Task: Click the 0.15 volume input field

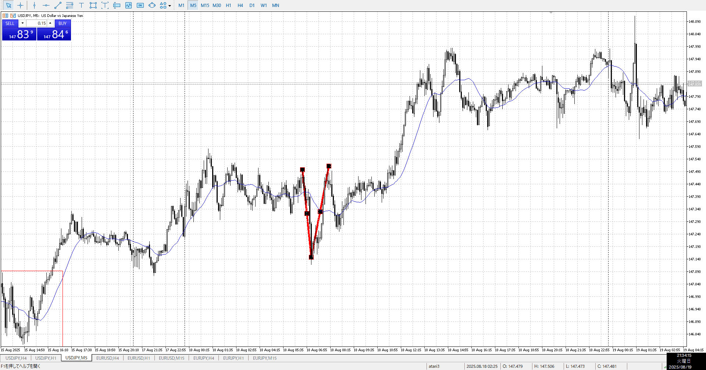Action: (x=37, y=23)
